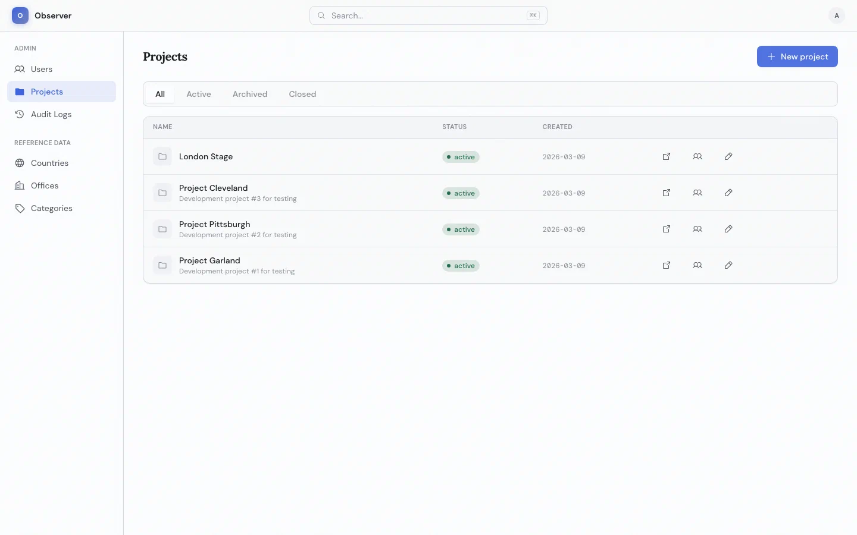Open the Project Garland name

[x=209, y=260]
